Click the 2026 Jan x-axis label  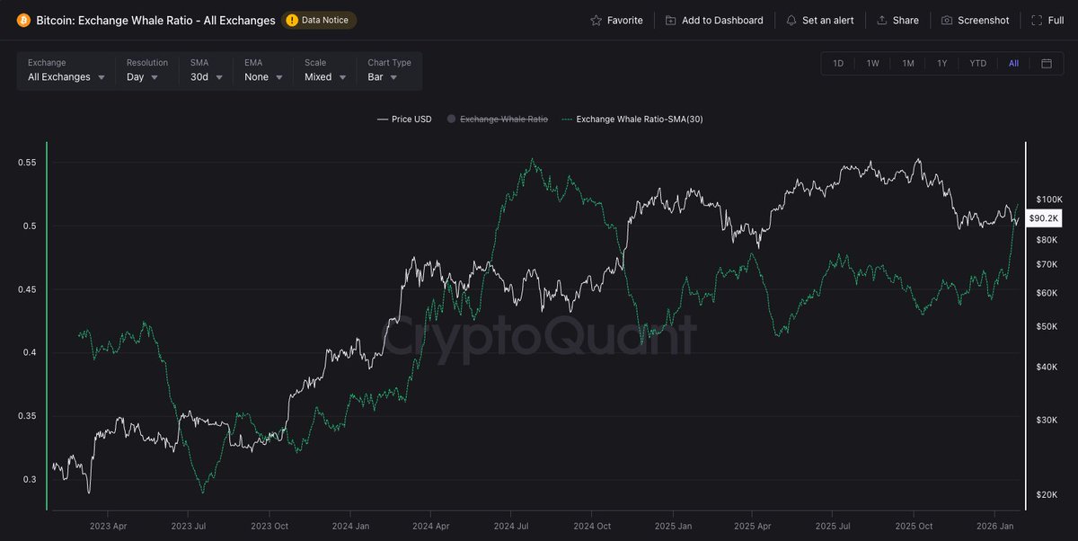tap(997, 526)
